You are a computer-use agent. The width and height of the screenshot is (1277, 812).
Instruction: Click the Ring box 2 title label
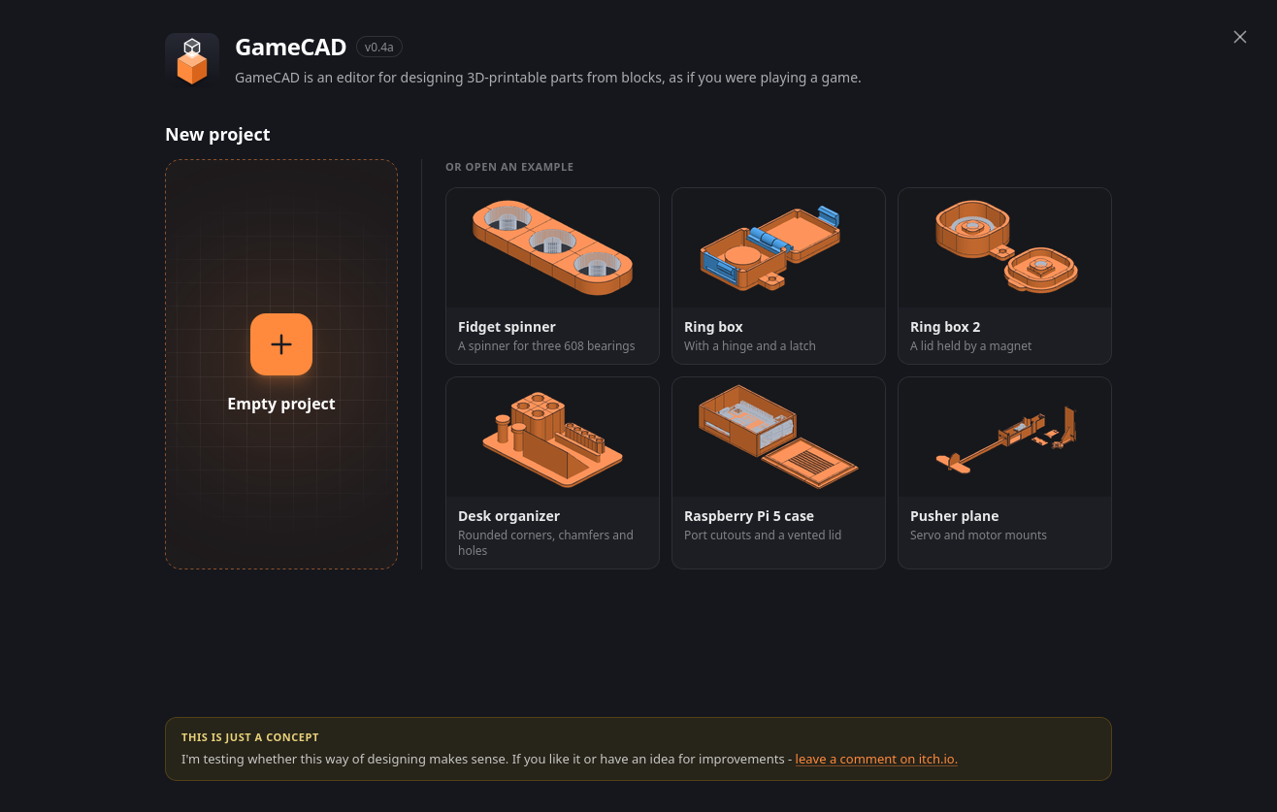945,327
